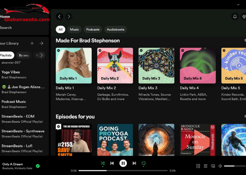Image resolution: width=246 pixels, height=175 pixels.
Task: Open Your Library heading
Action: pyautogui.click(x=9, y=43)
